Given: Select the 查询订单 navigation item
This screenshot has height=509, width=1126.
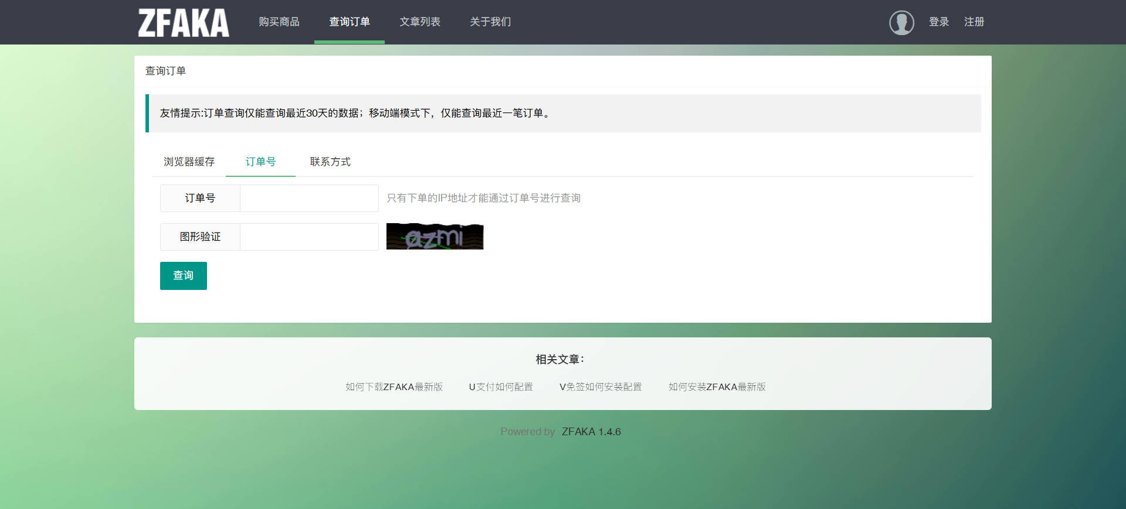Looking at the screenshot, I should 350,22.
